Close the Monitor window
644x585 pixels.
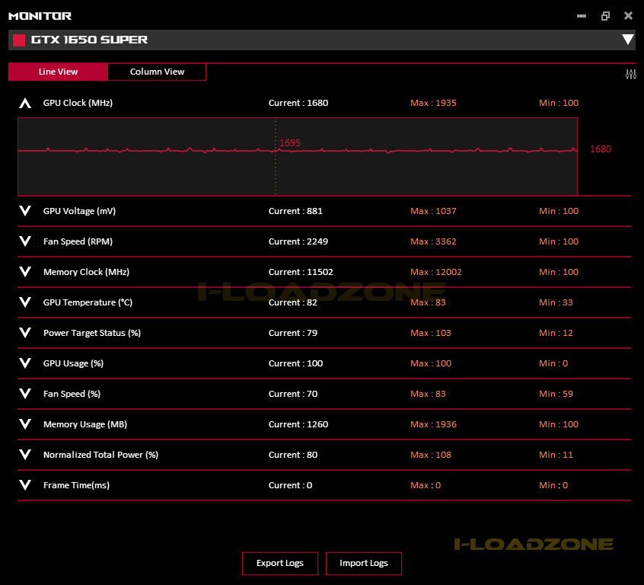pyautogui.click(x=628, y=16)
